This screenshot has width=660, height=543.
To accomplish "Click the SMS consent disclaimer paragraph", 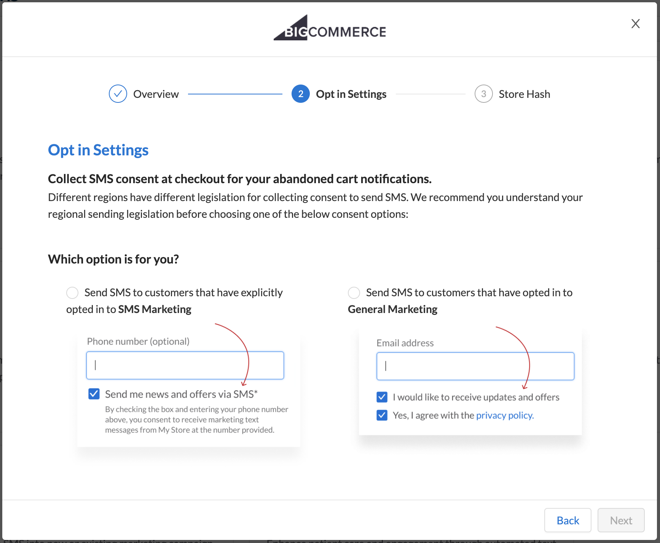I will tap(196, 420).
